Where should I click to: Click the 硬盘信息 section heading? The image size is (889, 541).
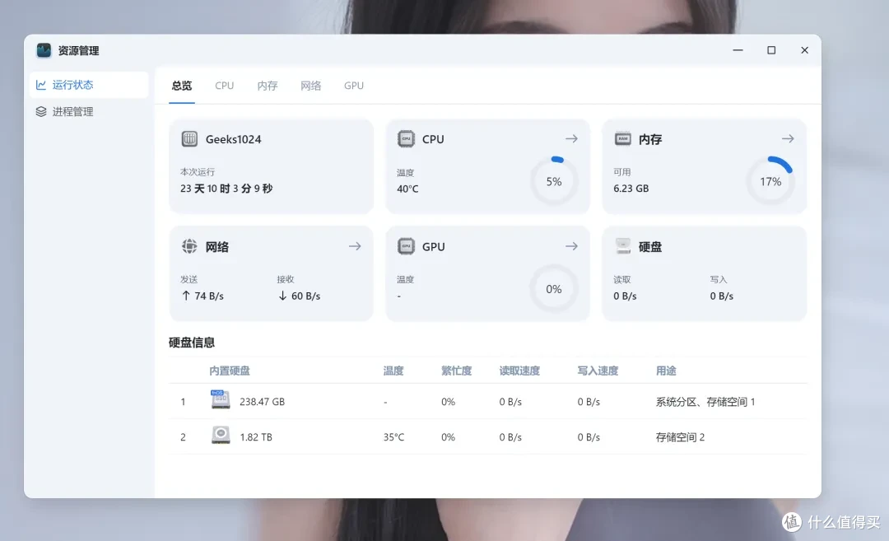coord(192,343)
